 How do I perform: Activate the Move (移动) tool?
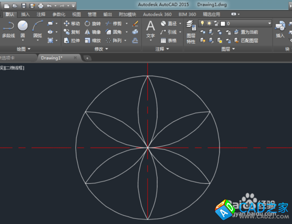coord(72,23)
